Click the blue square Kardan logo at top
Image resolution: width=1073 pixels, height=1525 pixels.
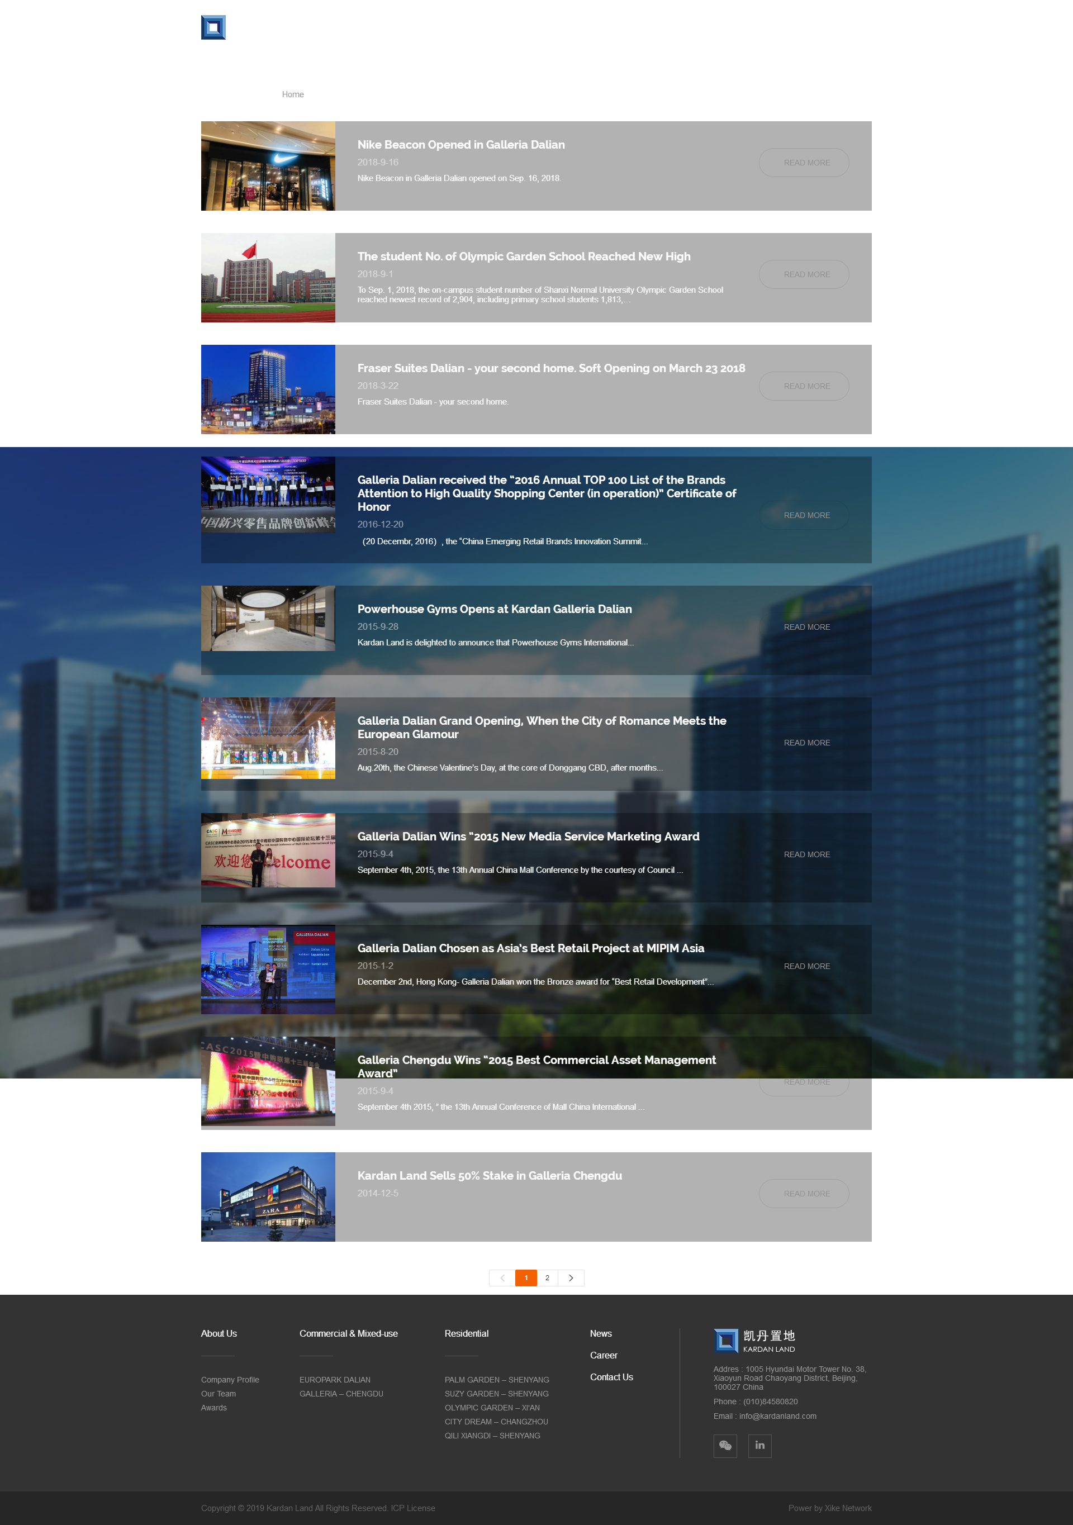[x=213, y=27]
